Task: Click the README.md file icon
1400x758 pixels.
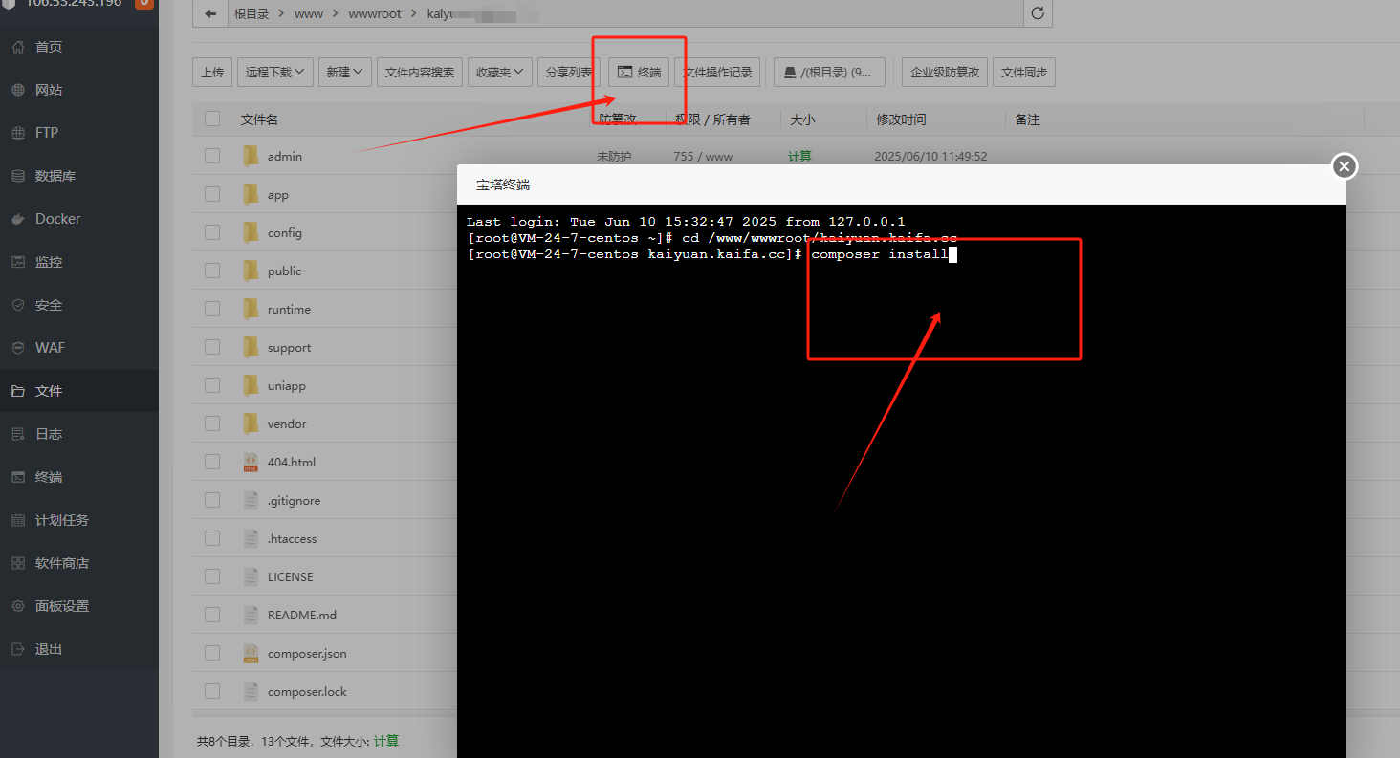Action: point(251,615)
